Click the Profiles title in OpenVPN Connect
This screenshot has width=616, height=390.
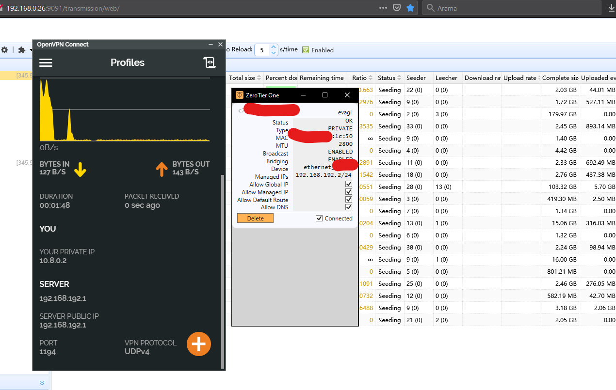coord(128,62)
